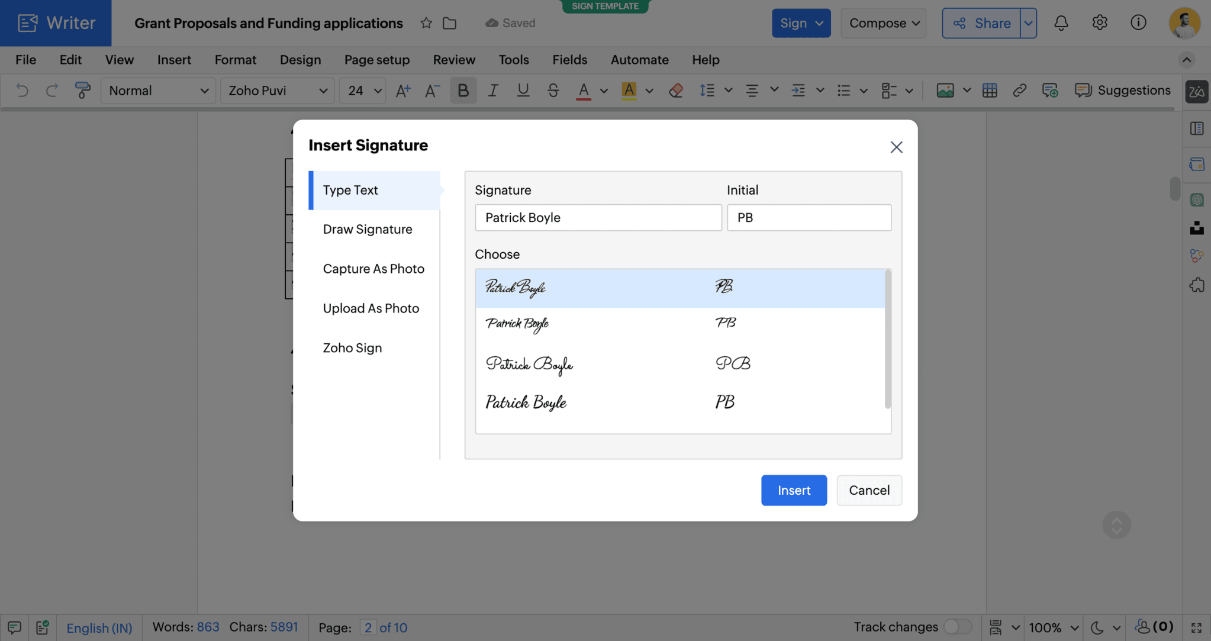Click the Insert Link icon
The image size is (1211, 641).
pyautogui.click(x=1019, y=91)
